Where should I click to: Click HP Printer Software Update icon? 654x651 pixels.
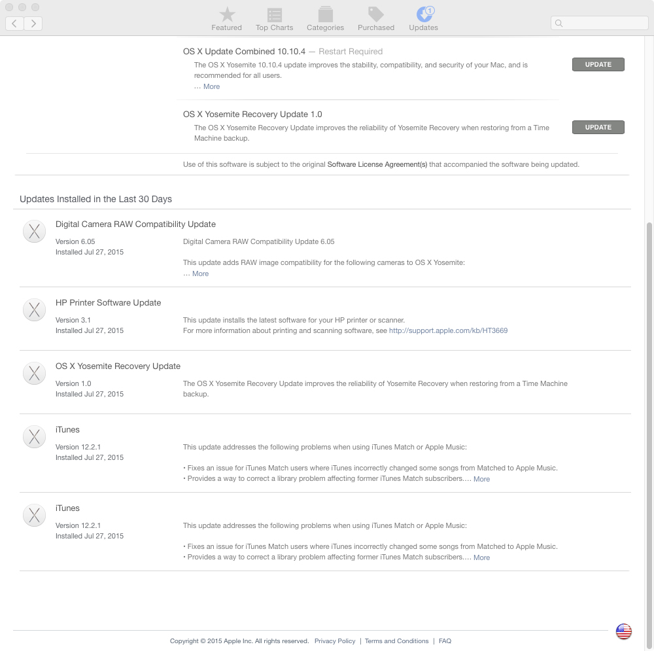[x=34, y=309]
